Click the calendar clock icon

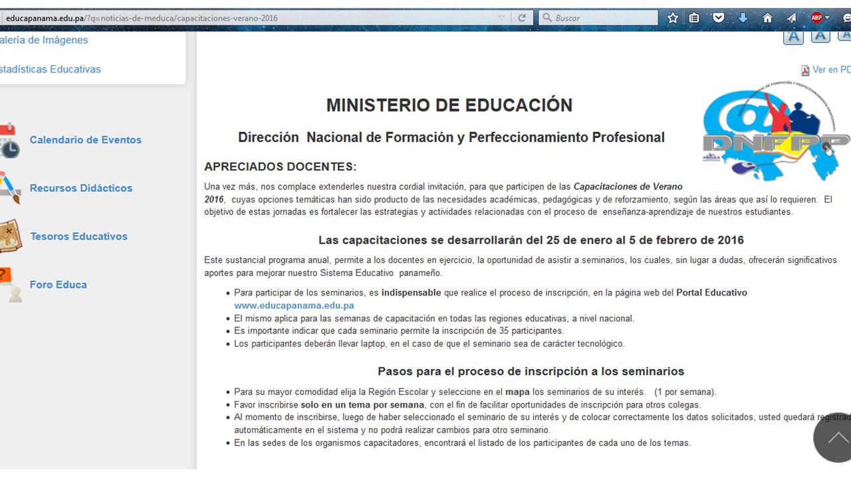click(9, 140)
